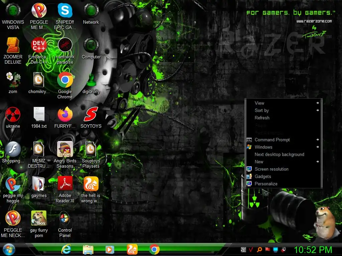The image size is (342, 256).
Task: Select the UC Browser 'the hell is wrong w...' icon
Action: [x=91, y=190]
